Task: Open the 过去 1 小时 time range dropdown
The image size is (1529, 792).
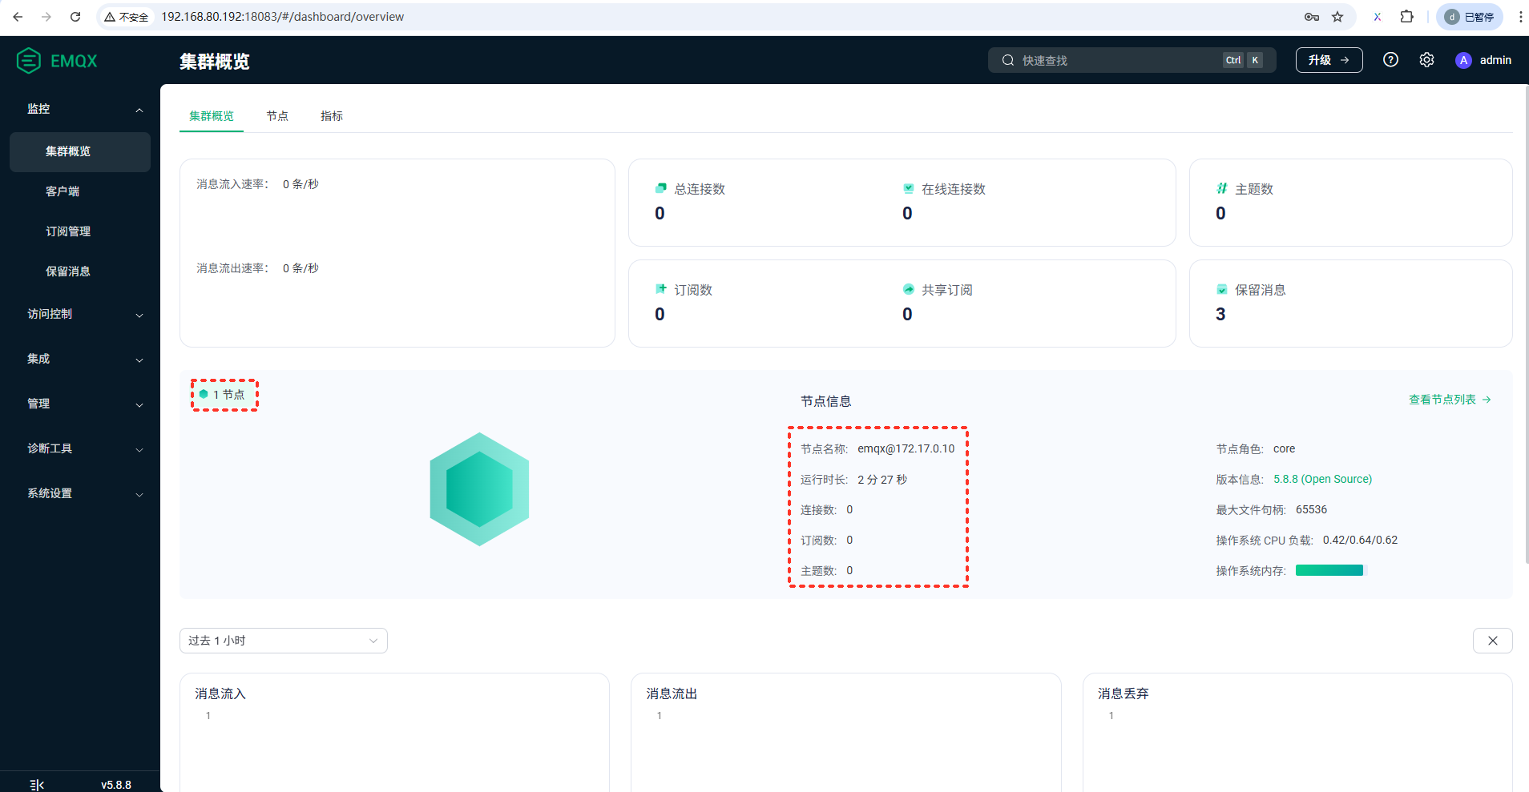Action: 283,641
